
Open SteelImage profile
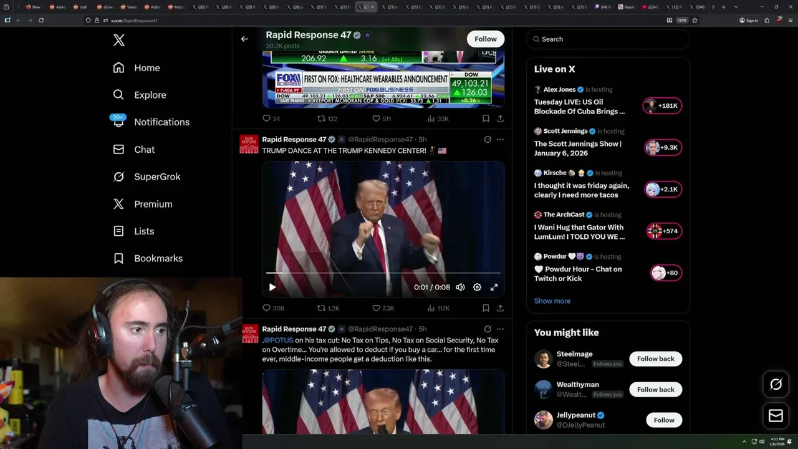point(574,354)
